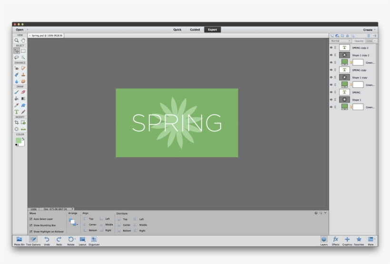
Task: Swap foreground and background colors
Action: click(x=23, y=139)
